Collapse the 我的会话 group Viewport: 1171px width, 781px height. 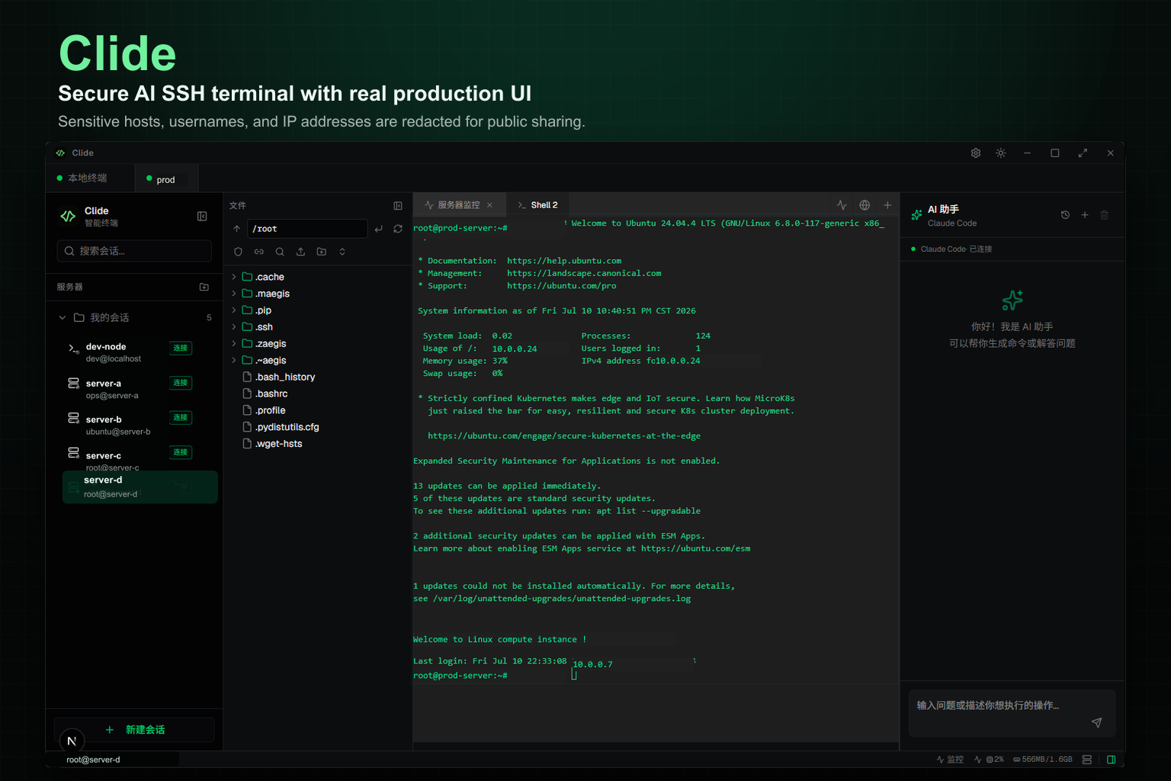[63, 318]
